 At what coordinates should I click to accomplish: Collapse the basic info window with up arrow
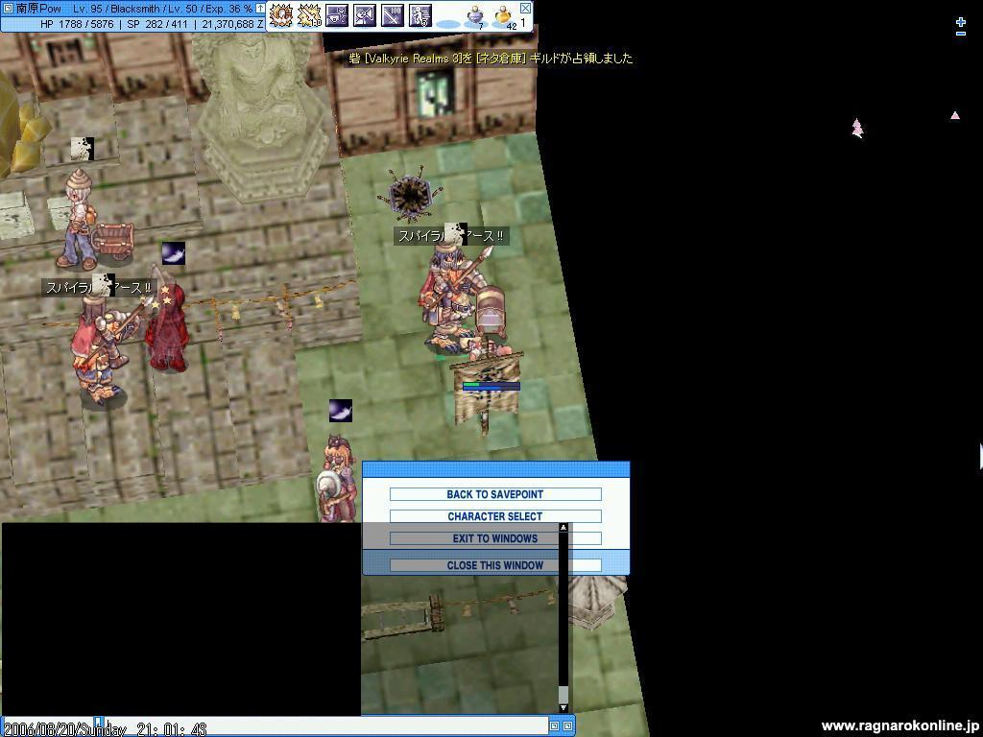pos(260,8)
